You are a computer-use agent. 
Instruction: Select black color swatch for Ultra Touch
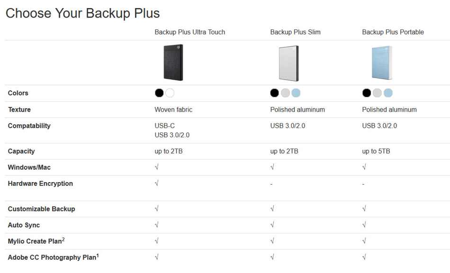[159, 93]
